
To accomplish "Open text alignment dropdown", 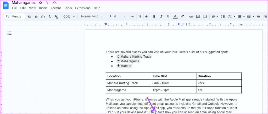I will [215, 16].
